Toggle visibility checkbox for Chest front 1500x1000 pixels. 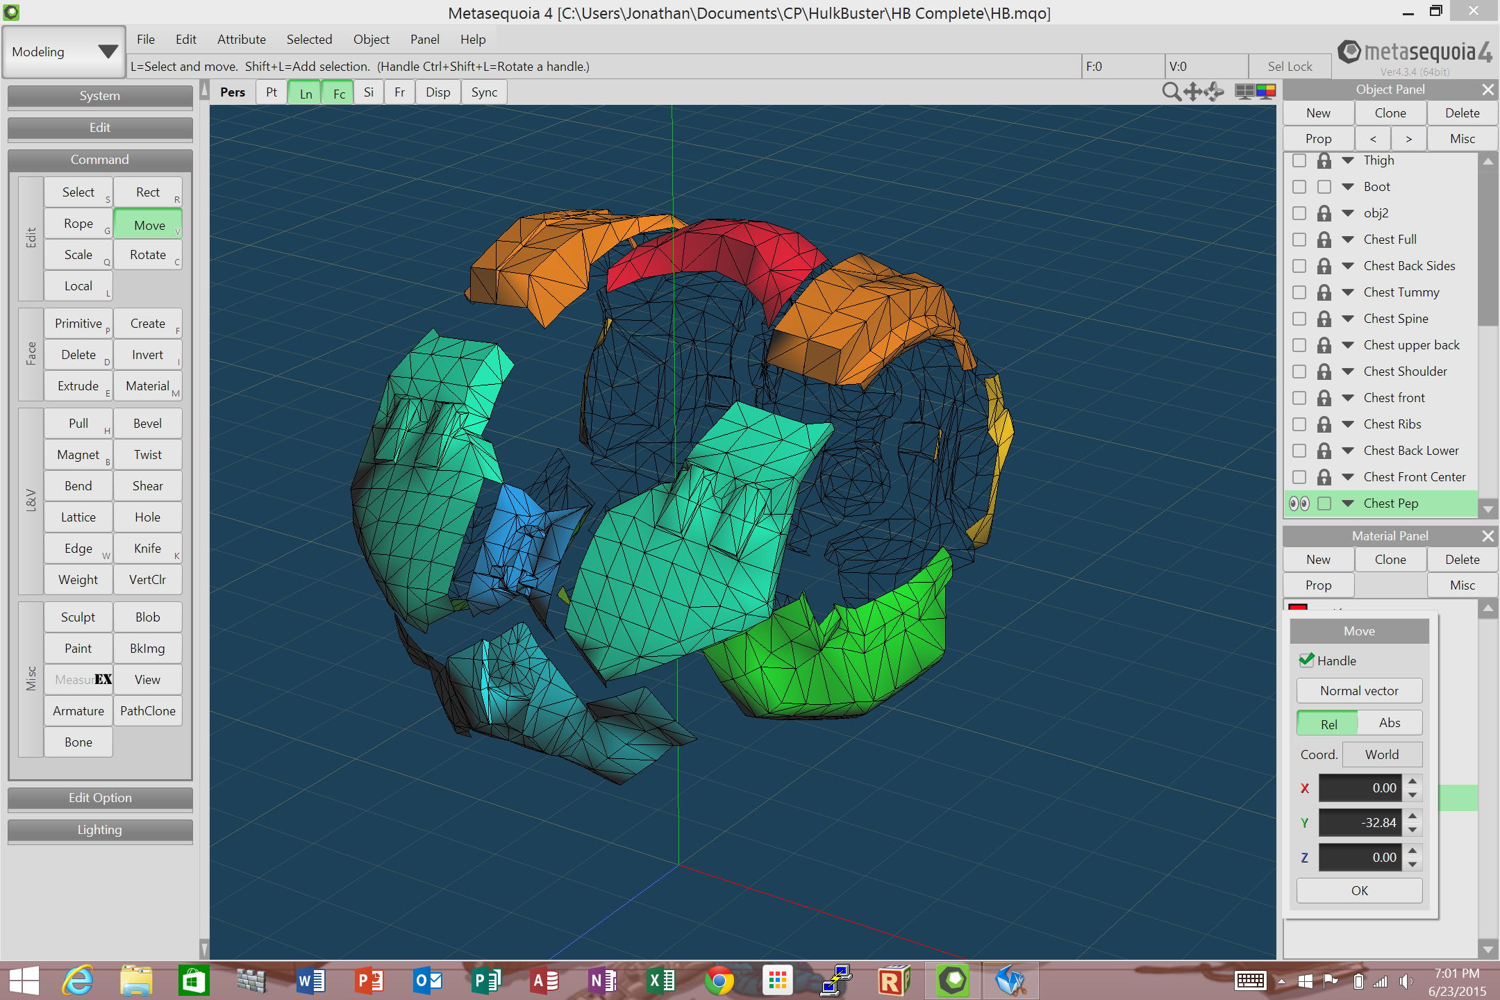pyautogui.click(x=1299, y=398)
